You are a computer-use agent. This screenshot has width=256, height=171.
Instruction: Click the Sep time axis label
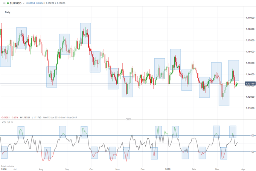(x=67, y=169)
